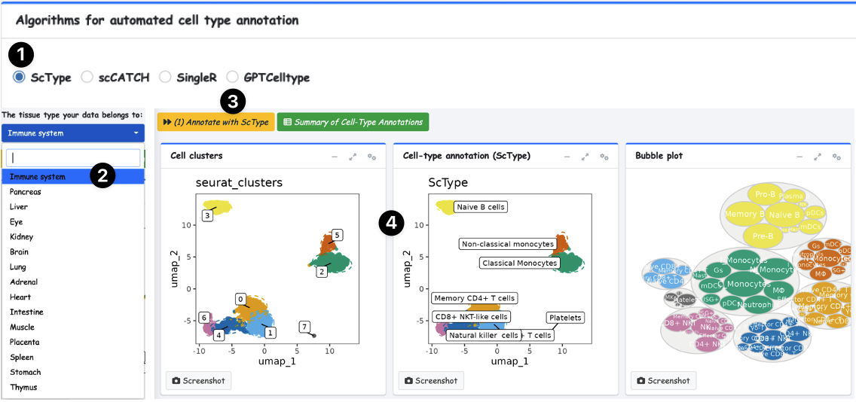Screen dimensions: 856x402
Task: Select the Liver tissue option
Action: tap(19, 207)
